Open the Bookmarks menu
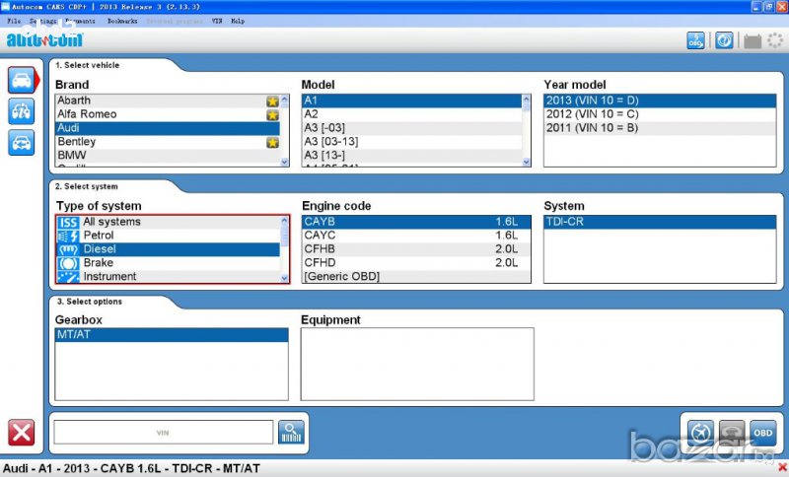Viewport: 789px width, 477px height. 122,21
